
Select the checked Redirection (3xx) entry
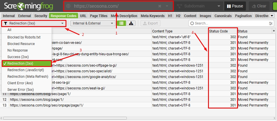tap(27, 63)
